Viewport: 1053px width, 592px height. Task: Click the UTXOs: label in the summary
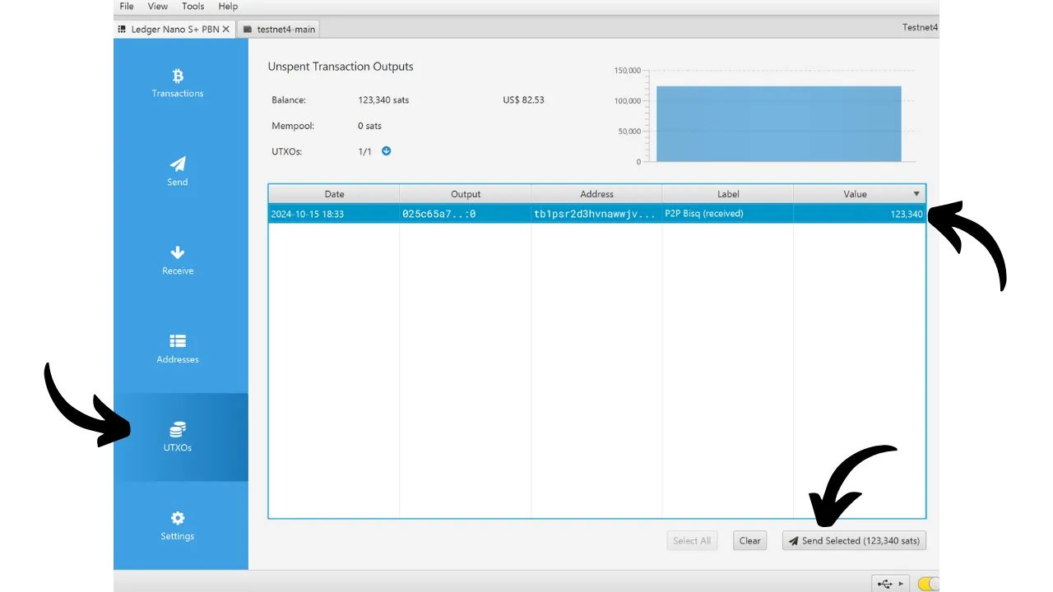(x=286, y=152)
